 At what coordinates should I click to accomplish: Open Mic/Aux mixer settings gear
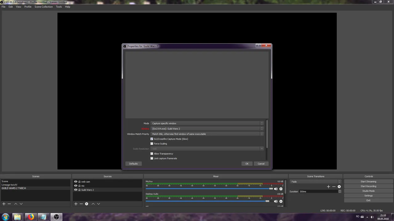coord(281,189)
